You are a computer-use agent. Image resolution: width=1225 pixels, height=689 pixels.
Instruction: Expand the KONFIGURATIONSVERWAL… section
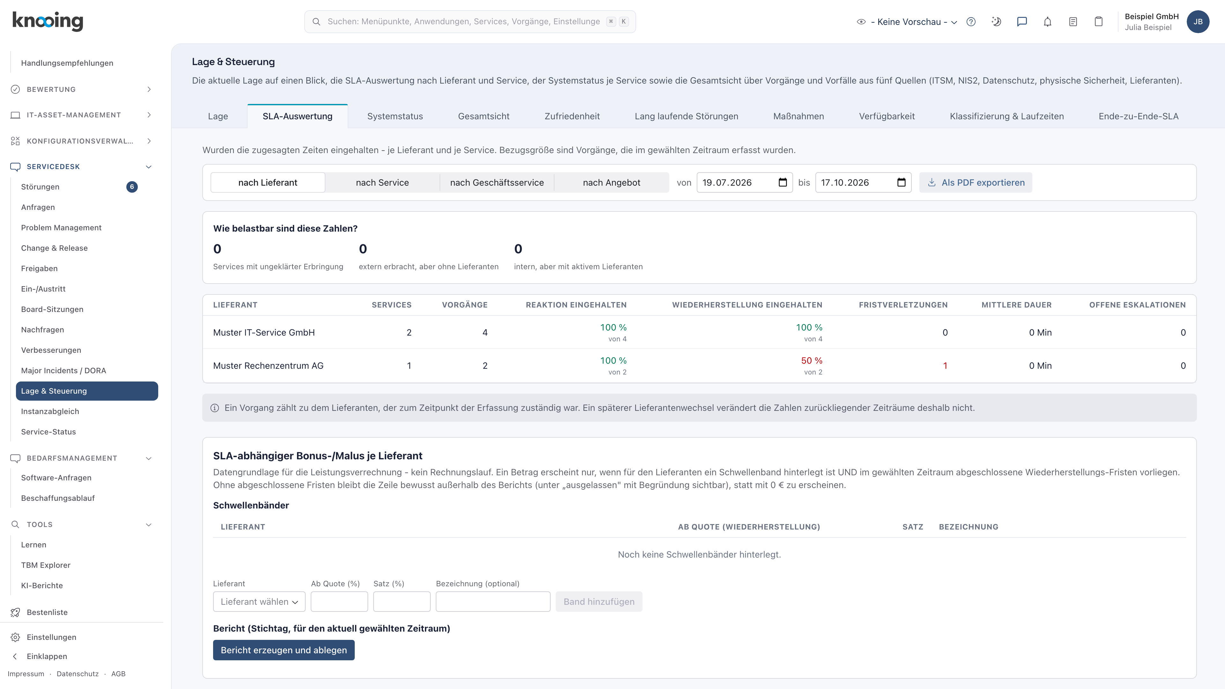click(82, 141)
